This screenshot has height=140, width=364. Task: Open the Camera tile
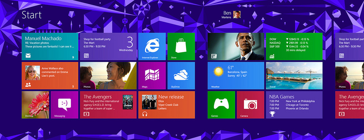[251, 105]
